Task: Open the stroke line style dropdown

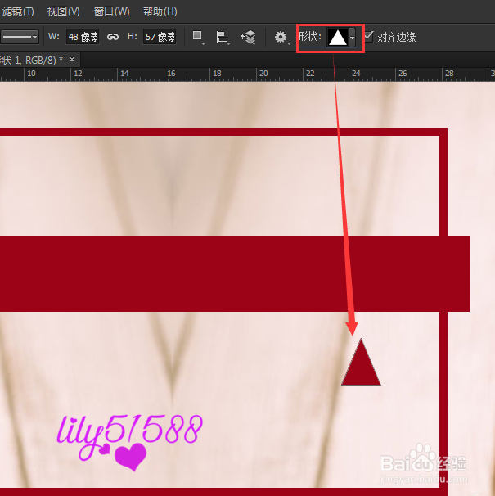Action: 20,37
